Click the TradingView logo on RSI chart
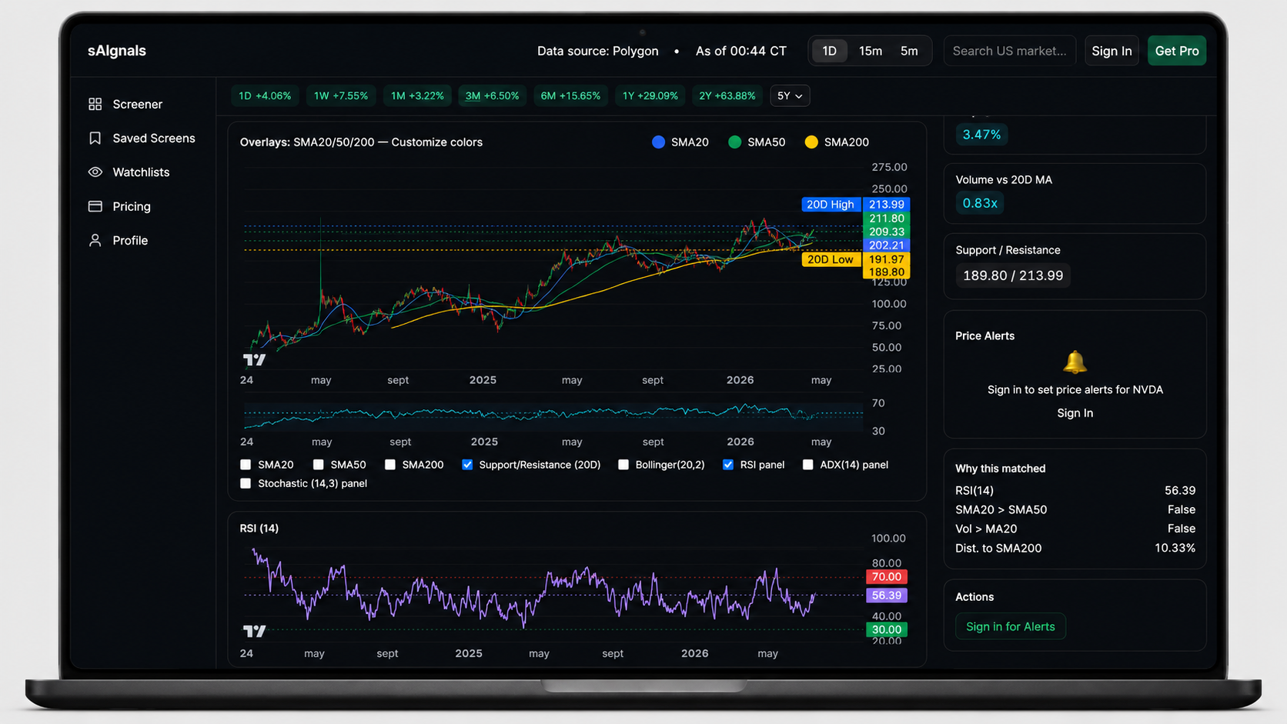The height and width of the screenshot is (724, 1287). click(254, 631)
